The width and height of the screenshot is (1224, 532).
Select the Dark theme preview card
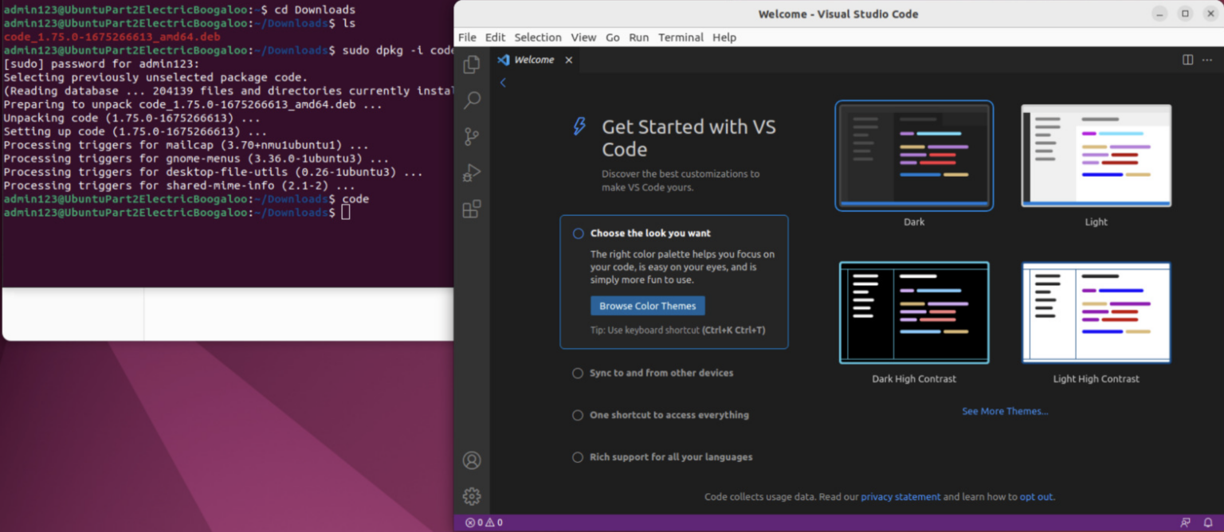tap(913, 156)
